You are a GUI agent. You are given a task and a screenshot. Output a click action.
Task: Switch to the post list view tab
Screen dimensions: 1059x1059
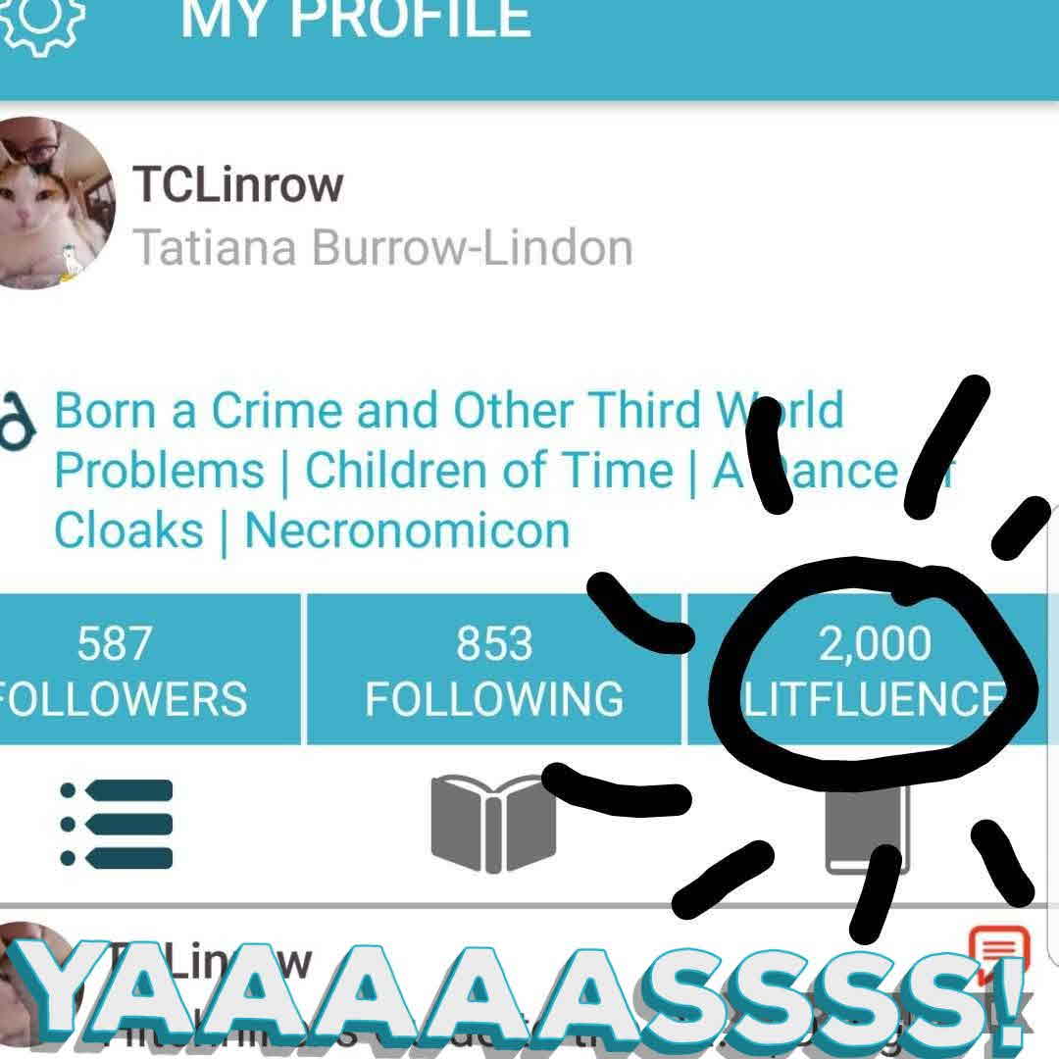[x=116, y=824]
